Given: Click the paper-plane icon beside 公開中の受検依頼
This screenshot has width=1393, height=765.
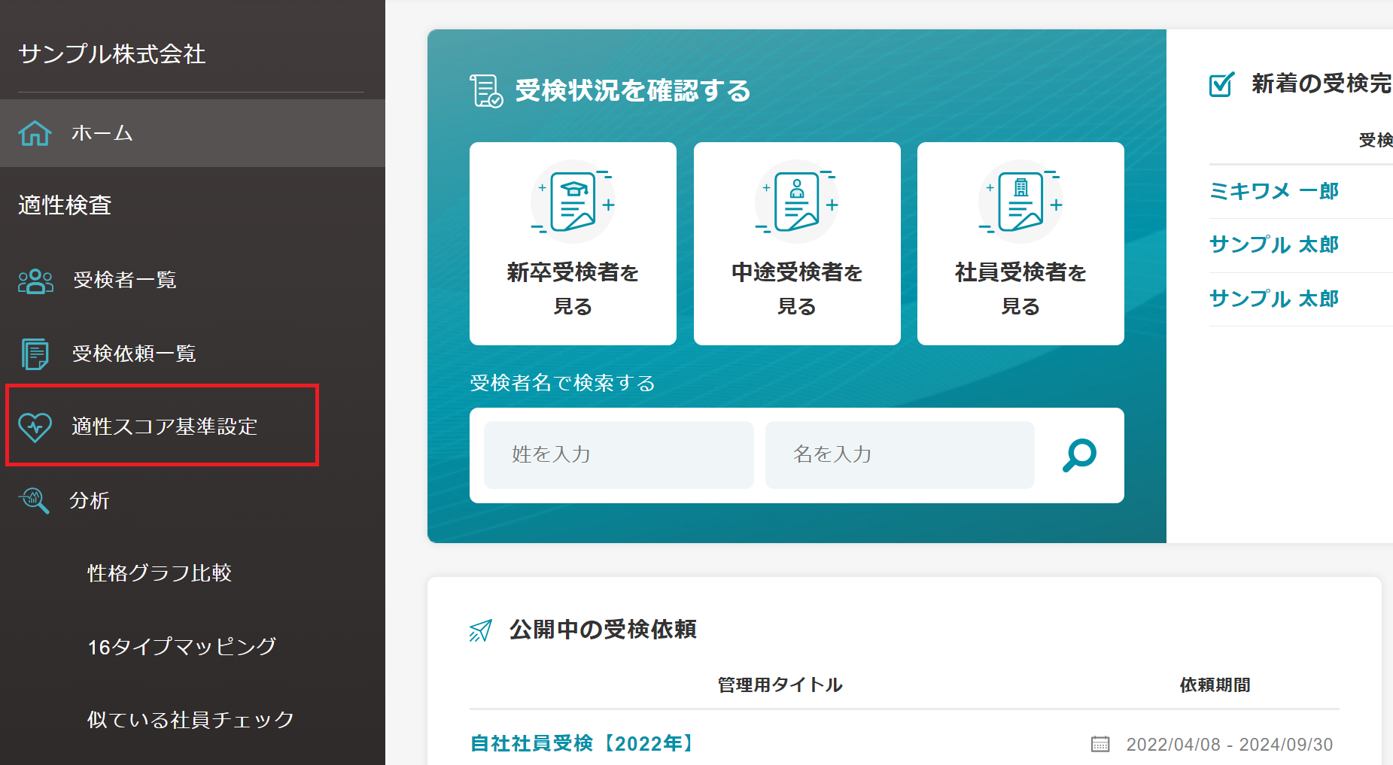Looking at the screenshot, I should [479, 630].
